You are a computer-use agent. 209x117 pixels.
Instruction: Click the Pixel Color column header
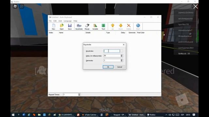pyautogui.click(x=141, y=32)
